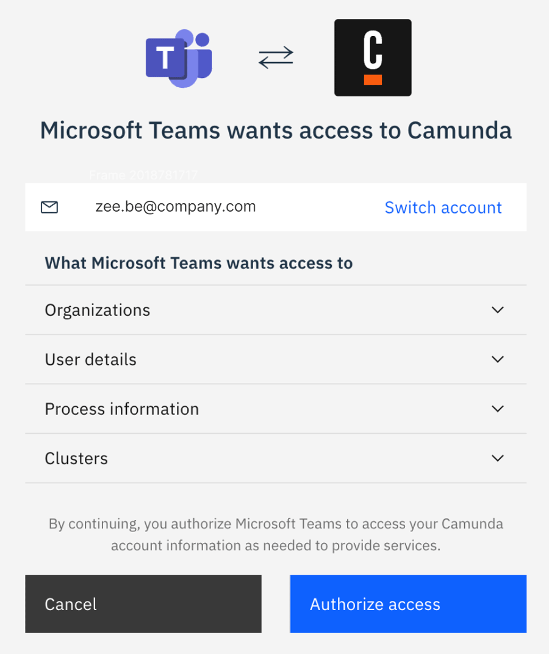Click the Microsoft Teams logo
549x654 pixels.
(x=178, y=58)
